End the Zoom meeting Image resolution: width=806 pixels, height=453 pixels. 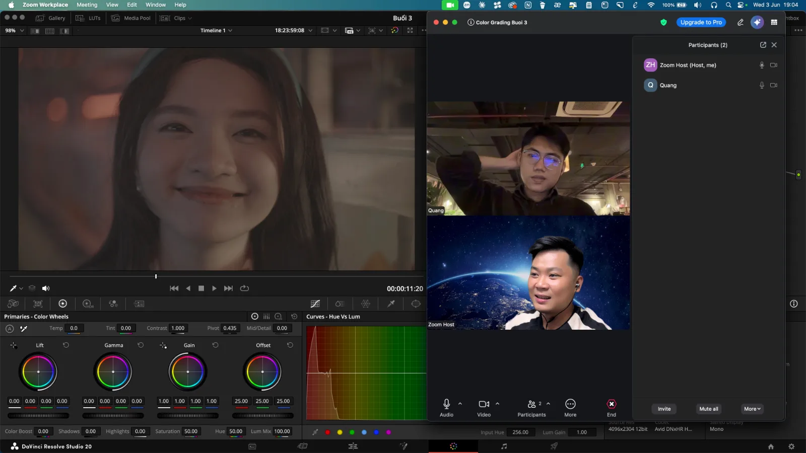pyautogui.click(x=612, y=408)
